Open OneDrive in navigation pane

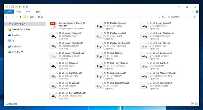coord(14,35)
